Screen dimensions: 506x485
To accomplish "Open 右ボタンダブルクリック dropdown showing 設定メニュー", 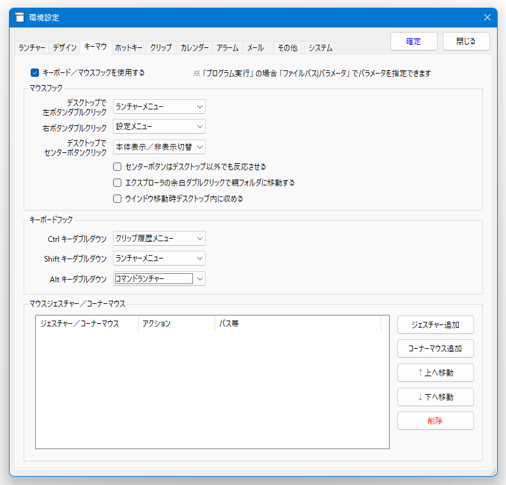I will 159,127.
